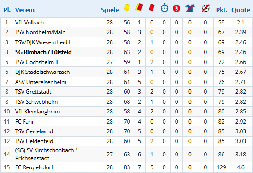Image resolution: width=253 pixels, height=173 pixels.
Task: Open TSV Nordheim/Main team entry
Action: 41,32
